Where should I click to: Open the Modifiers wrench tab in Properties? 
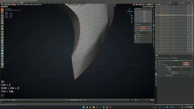(x=156, y=74)
